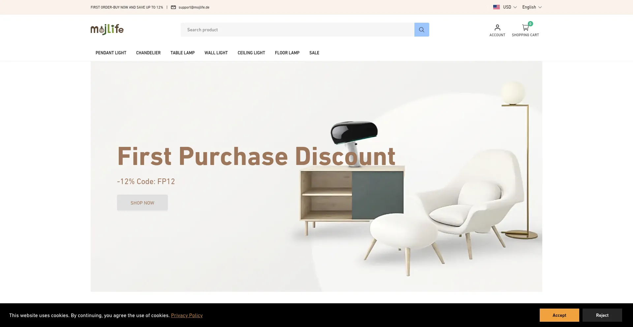Expand the USD currency dropdown
This screenshot has height=327, width=633.
click(510, 7)
